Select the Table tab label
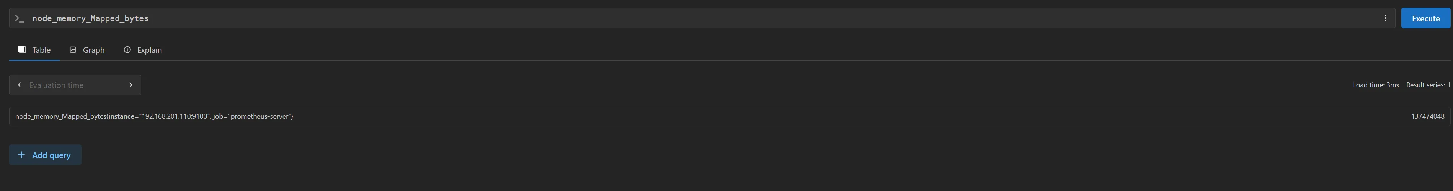 [41, 50]
